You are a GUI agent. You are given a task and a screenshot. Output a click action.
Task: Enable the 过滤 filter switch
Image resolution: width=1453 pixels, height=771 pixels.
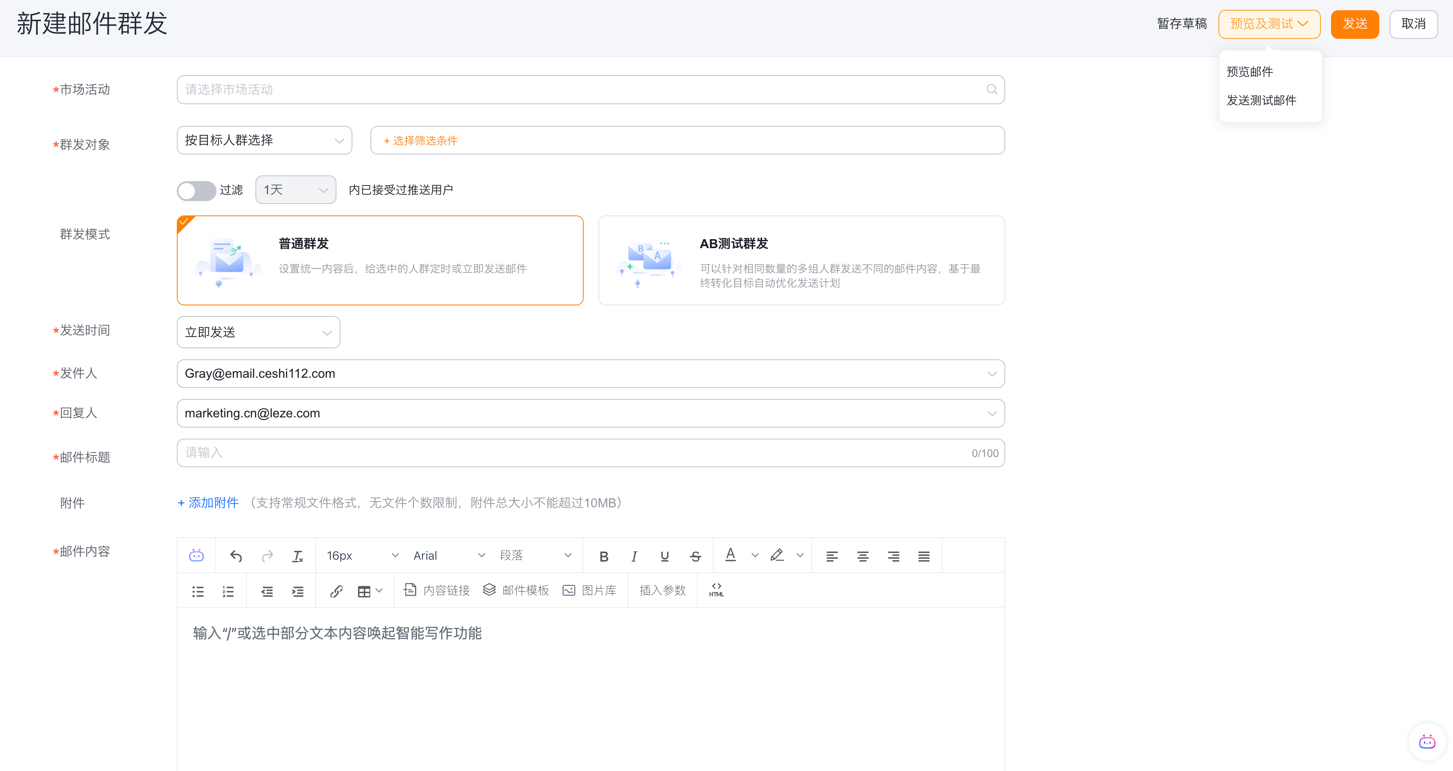[196, 191]
